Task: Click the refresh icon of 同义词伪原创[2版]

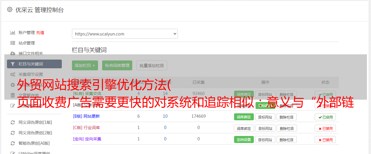Action: pyautogui.click(x=12, y=133)
